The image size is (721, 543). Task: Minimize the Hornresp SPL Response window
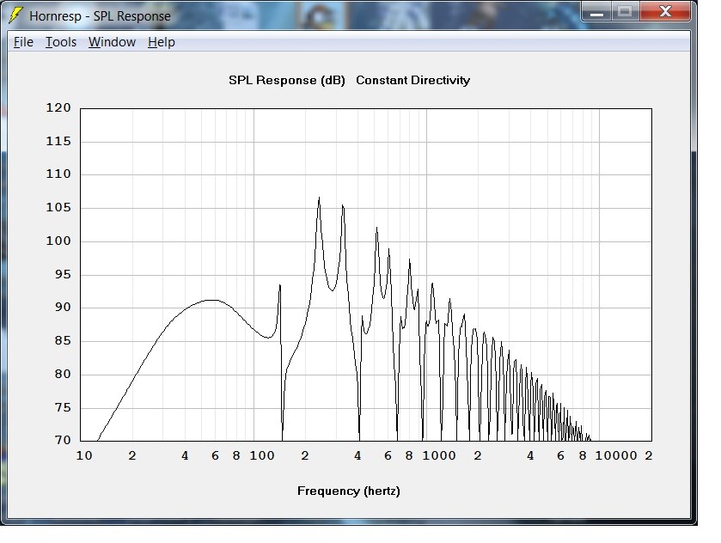click(x=596, y=12)
